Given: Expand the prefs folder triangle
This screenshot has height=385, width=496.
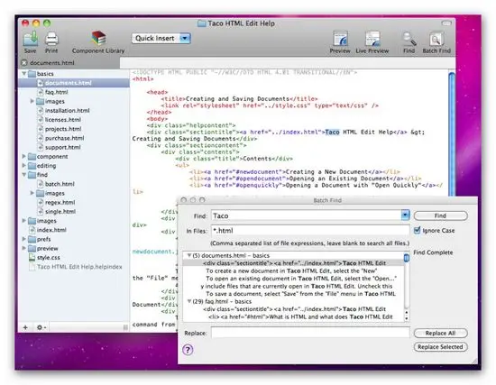Looking at the screenshot, I should point(23,239).
